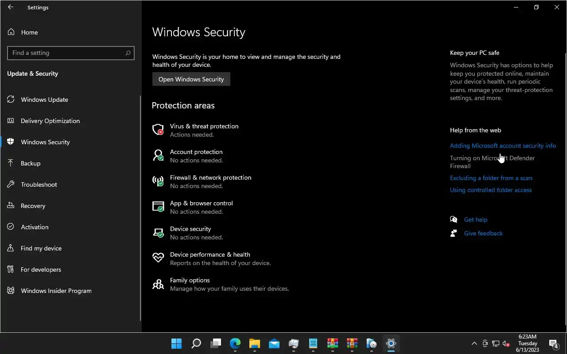
Task: Click the network tray icon
Action: (x=495, y=344)
